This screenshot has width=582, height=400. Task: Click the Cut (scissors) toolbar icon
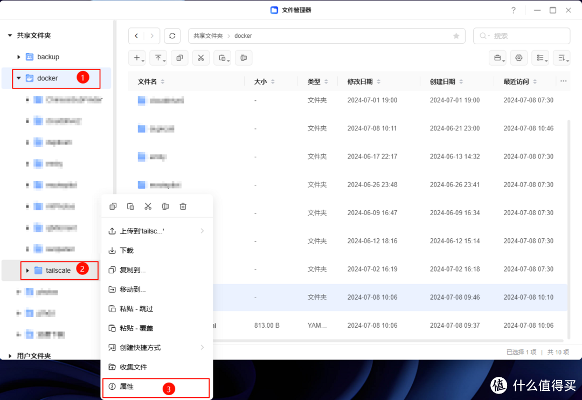(x=201, y=58)
